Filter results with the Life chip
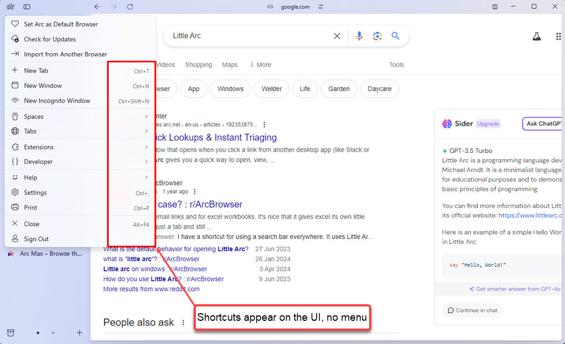This screenshot has width=565, height=344. 305,89
